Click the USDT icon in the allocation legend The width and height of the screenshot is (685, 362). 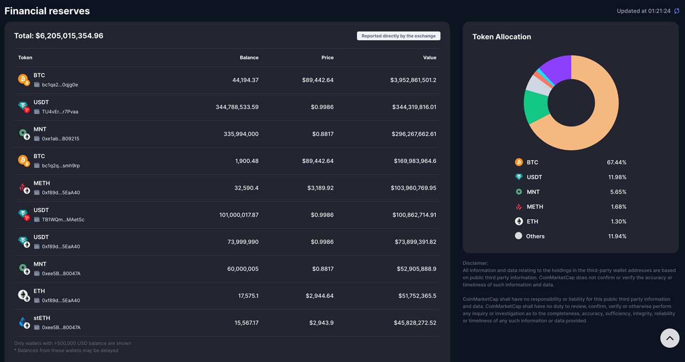click(x=518, y=177)
